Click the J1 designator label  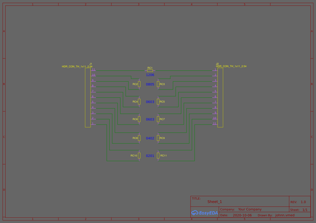click(91, 64)
